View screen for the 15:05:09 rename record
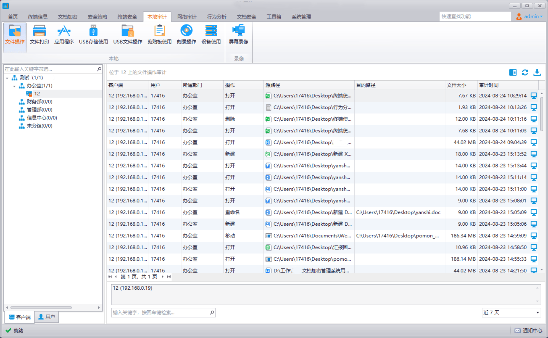548x338 pixels. (x=534, y=212)
